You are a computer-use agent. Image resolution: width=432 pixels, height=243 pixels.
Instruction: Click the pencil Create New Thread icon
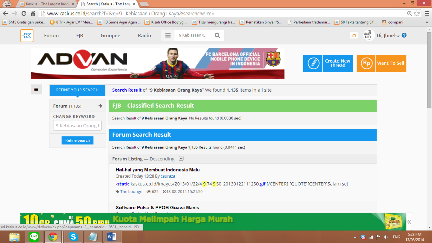pyautogui.click(x=313, y=63)
